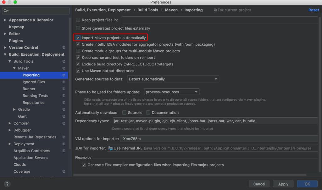Click project-level icon beside Compiler
Viewport: 322px width, 190px height.
click(x=64, y=123)
